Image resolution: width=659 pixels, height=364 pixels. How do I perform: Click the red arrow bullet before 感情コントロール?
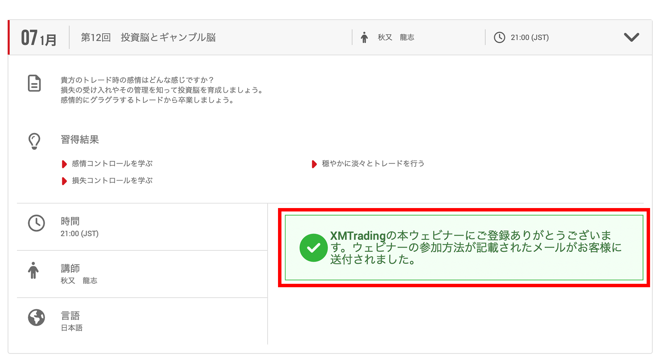(x=64, y=164)
